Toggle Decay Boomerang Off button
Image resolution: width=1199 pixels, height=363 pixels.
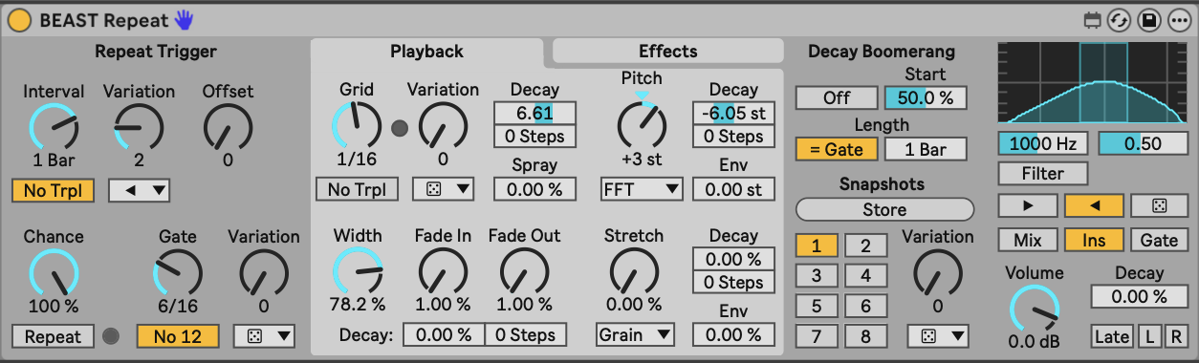tap(837, 98)
